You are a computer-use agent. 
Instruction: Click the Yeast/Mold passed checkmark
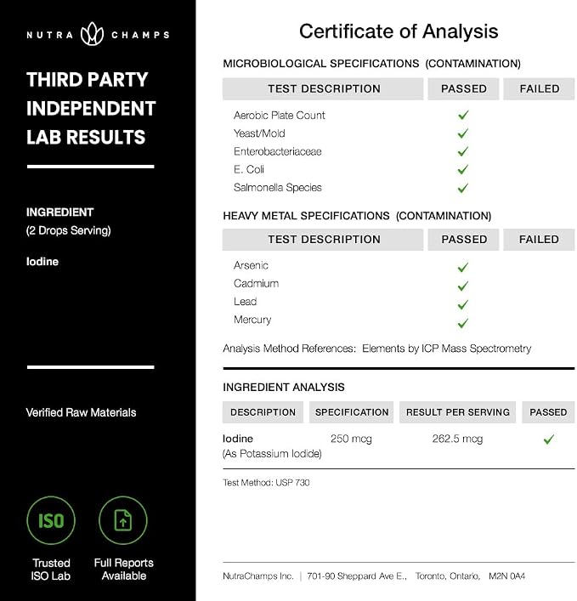(463, 133)
